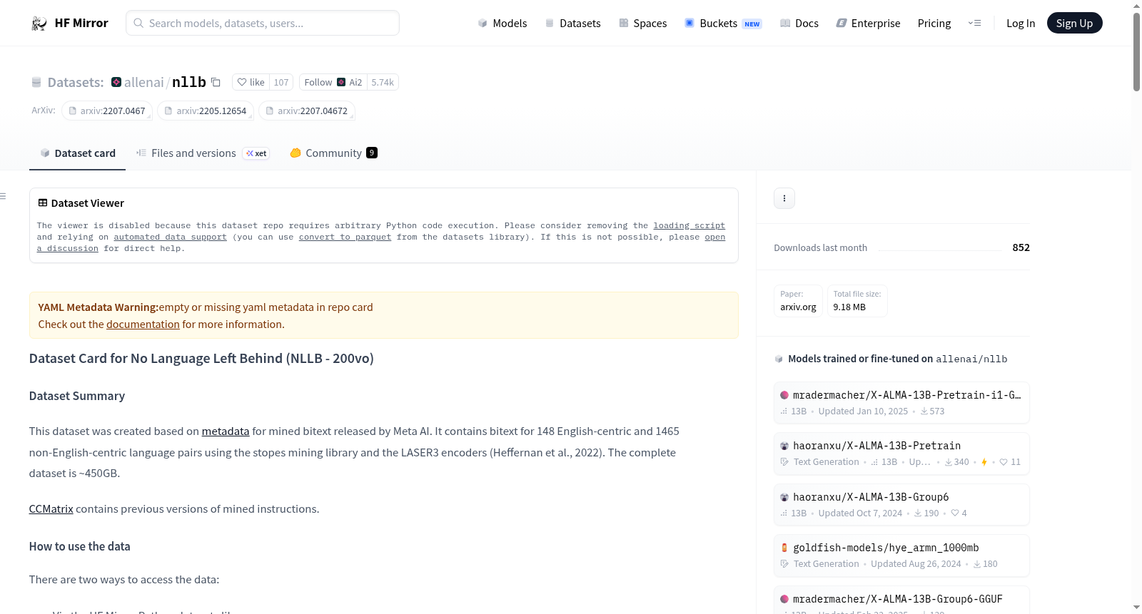Focus the search models, datasets, users field
Screen dimensions: 1142x614
pos(263,23)
